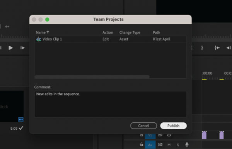Screen dimensions: 232x149
Task: Toggle V1 track output eye
Action: click(x=169, y=135)
